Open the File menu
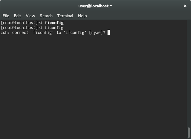Image resolution: width=191 pixels, height=139 pixels. (6, 16)
